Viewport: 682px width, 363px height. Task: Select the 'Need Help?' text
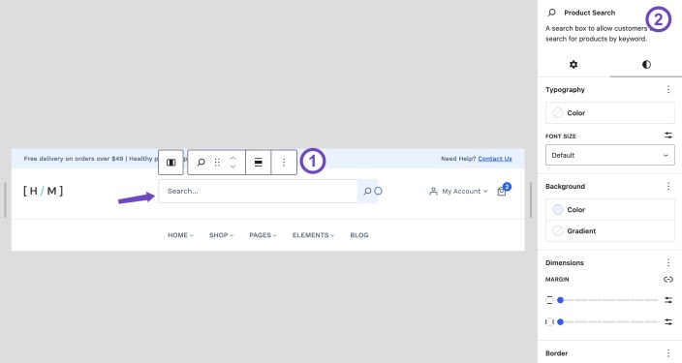tap(458, 159)
